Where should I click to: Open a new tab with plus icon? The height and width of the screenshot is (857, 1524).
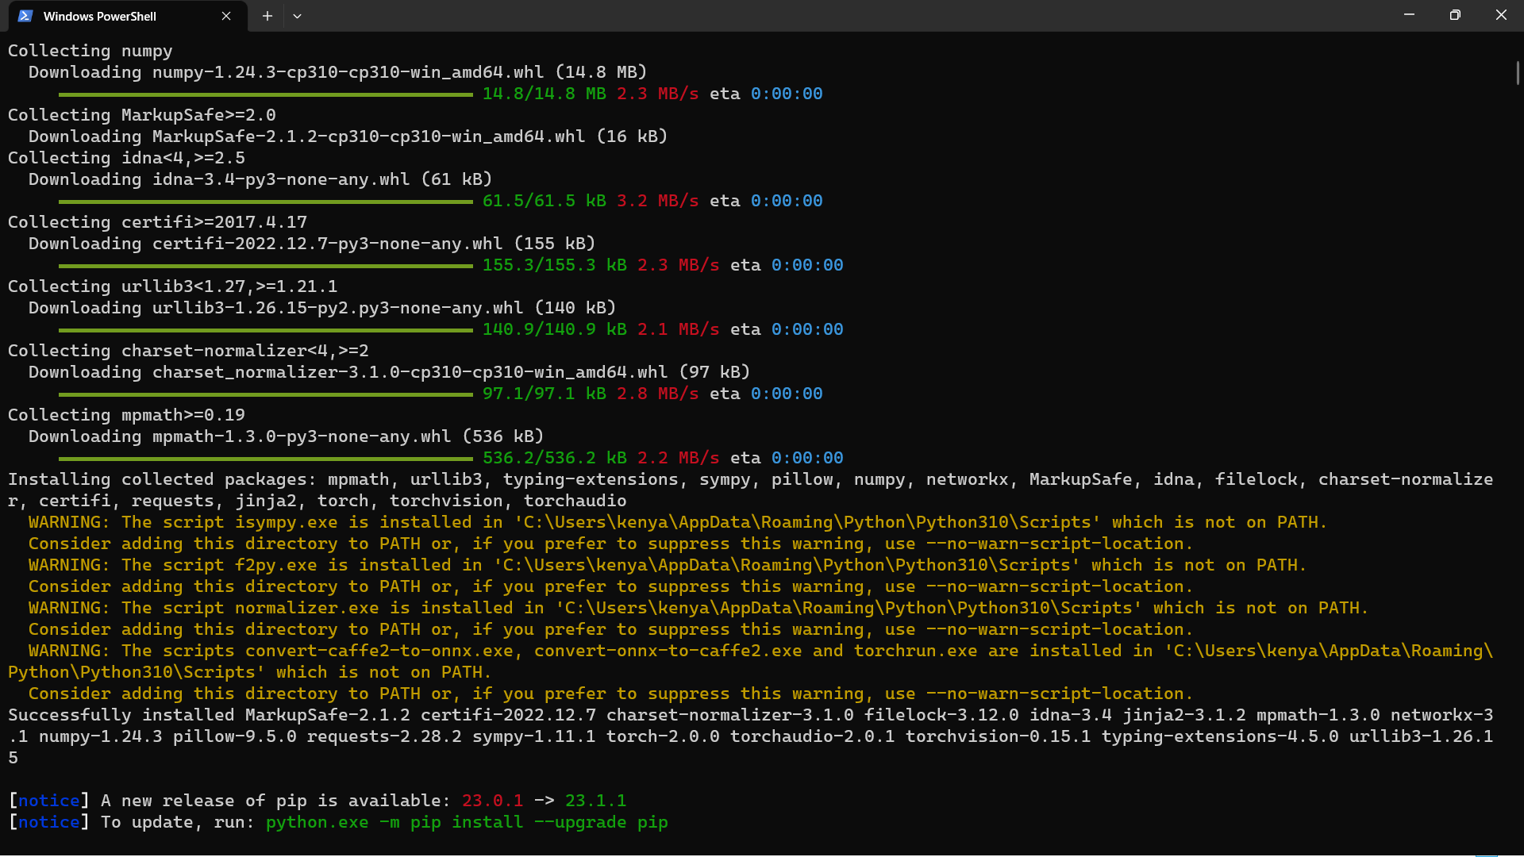point(267,16)
